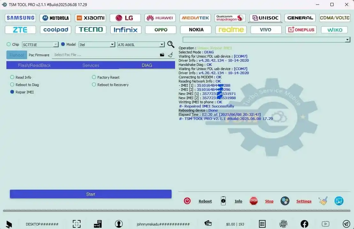The height and width of the screenshot is (229, 354).
Task: Clear the log with brush icon
Action: [323, 201]
